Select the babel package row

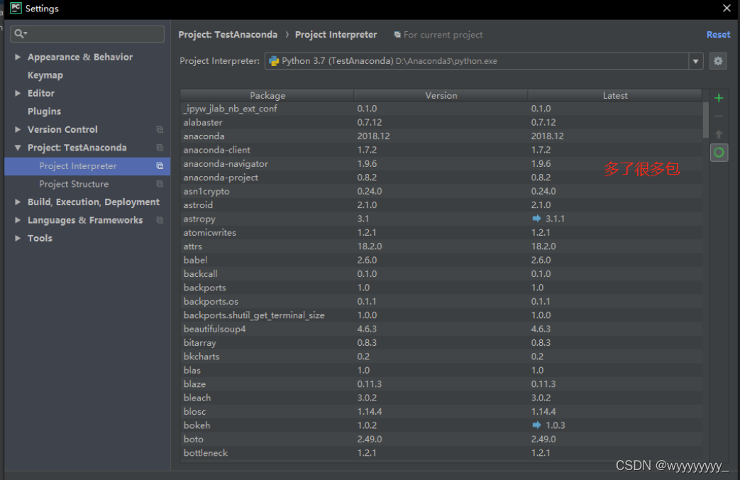click(x=441, y=260)
